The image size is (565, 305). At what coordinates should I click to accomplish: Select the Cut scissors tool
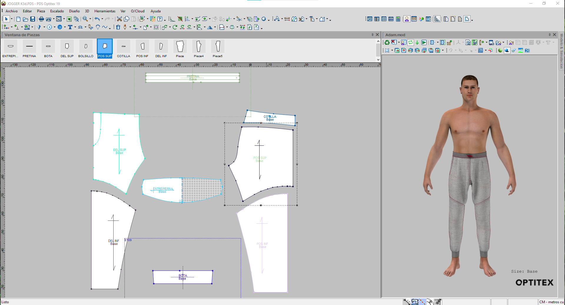(x=119, y=19)
